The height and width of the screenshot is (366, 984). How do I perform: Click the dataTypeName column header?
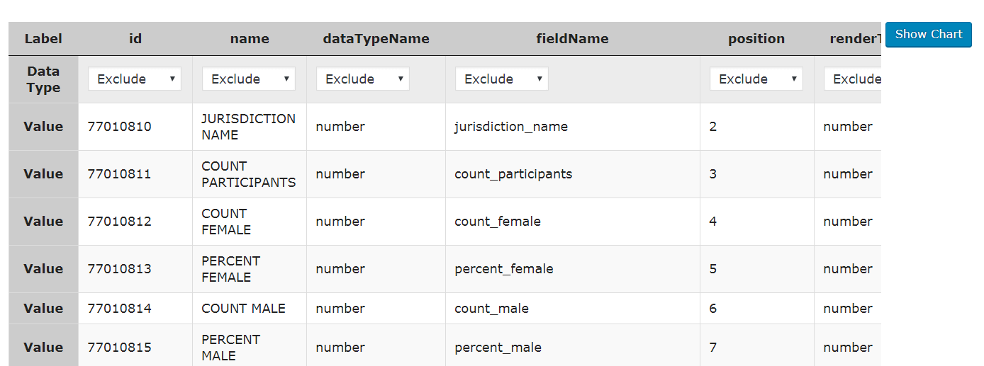pos(376,39)
